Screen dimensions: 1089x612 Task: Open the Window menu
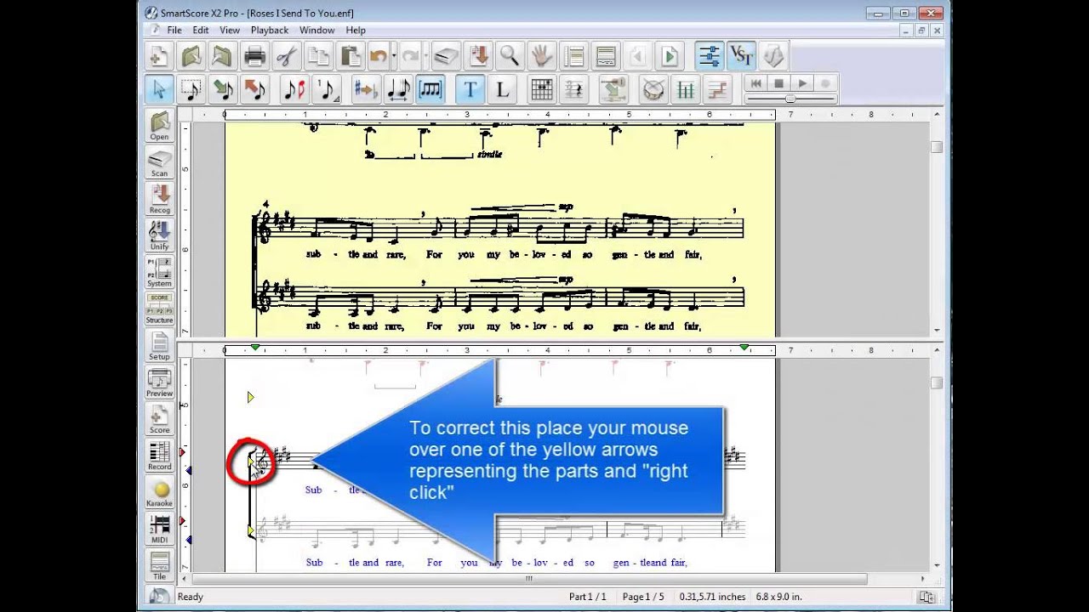pyautogui.click(x=316, y=30)
